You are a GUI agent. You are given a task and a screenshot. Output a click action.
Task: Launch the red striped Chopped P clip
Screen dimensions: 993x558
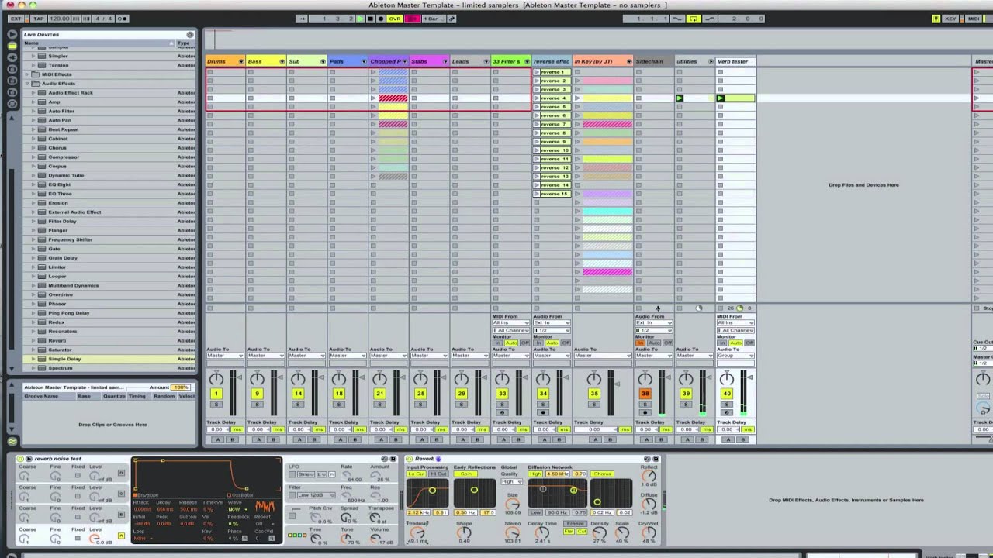pyautogui.click(x=373, y=98)
